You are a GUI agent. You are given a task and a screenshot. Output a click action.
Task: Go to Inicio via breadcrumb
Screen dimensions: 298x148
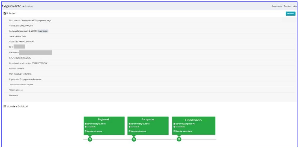pos(295,6)
